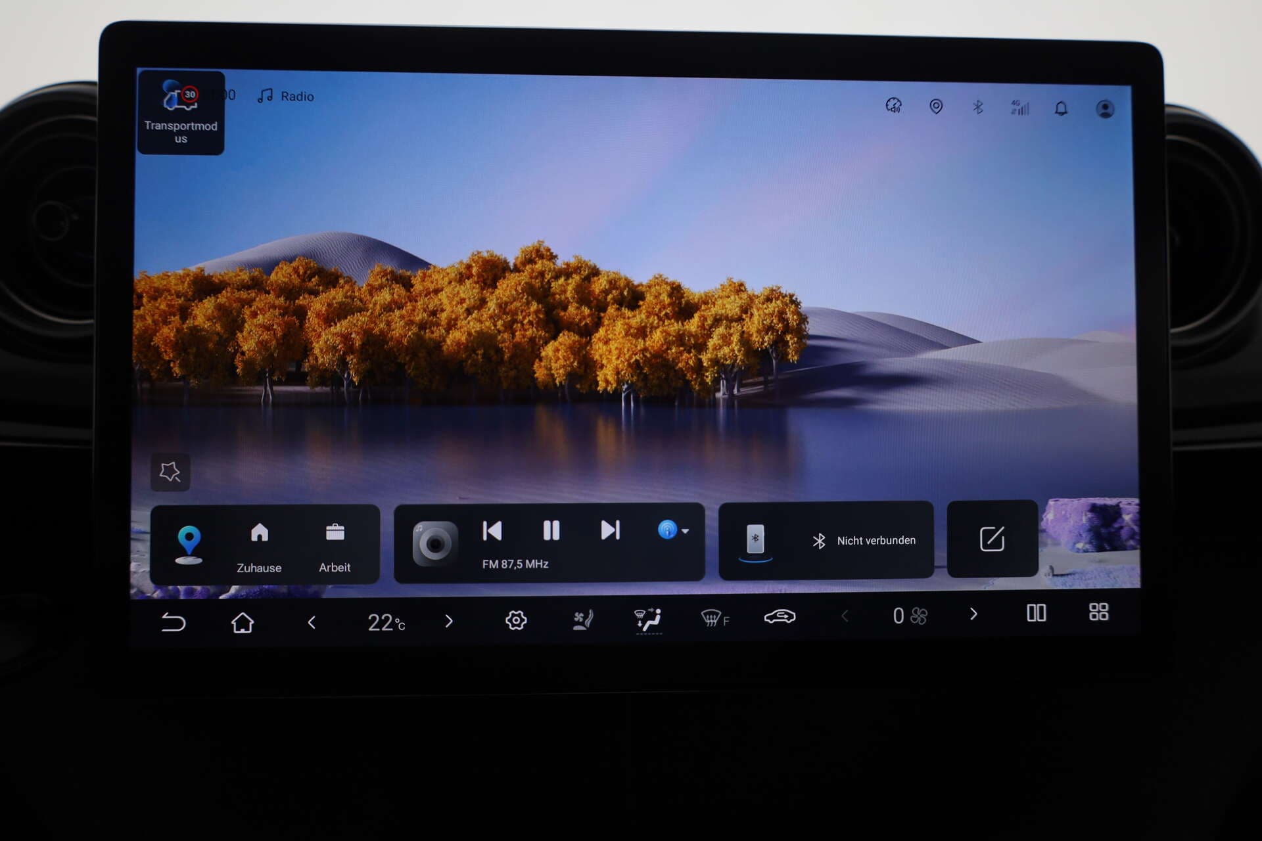Pause the radio playback
This screenshot has width=1262, height=841.
[x=551, y=530]
